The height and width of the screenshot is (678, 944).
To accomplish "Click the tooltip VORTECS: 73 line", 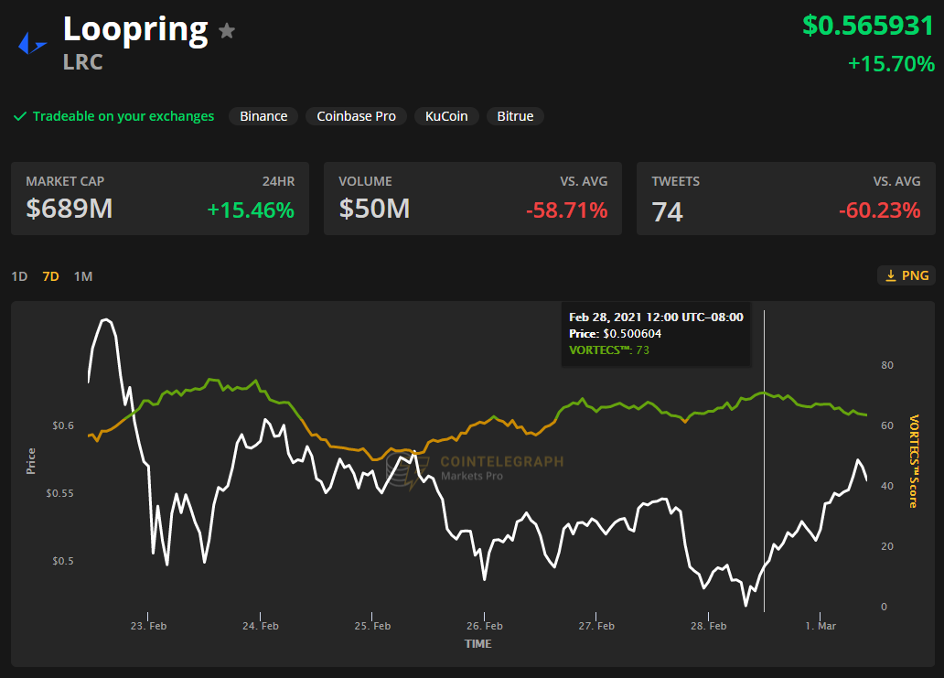I will click(609, 350).
